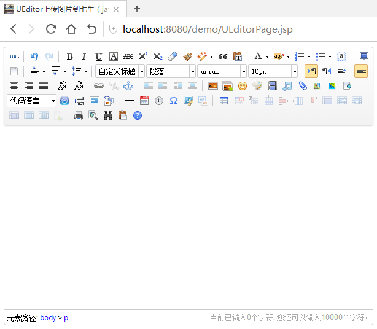Open paragraph spacing before dropdown
This screenshot has width=377, height=329.
44,71
